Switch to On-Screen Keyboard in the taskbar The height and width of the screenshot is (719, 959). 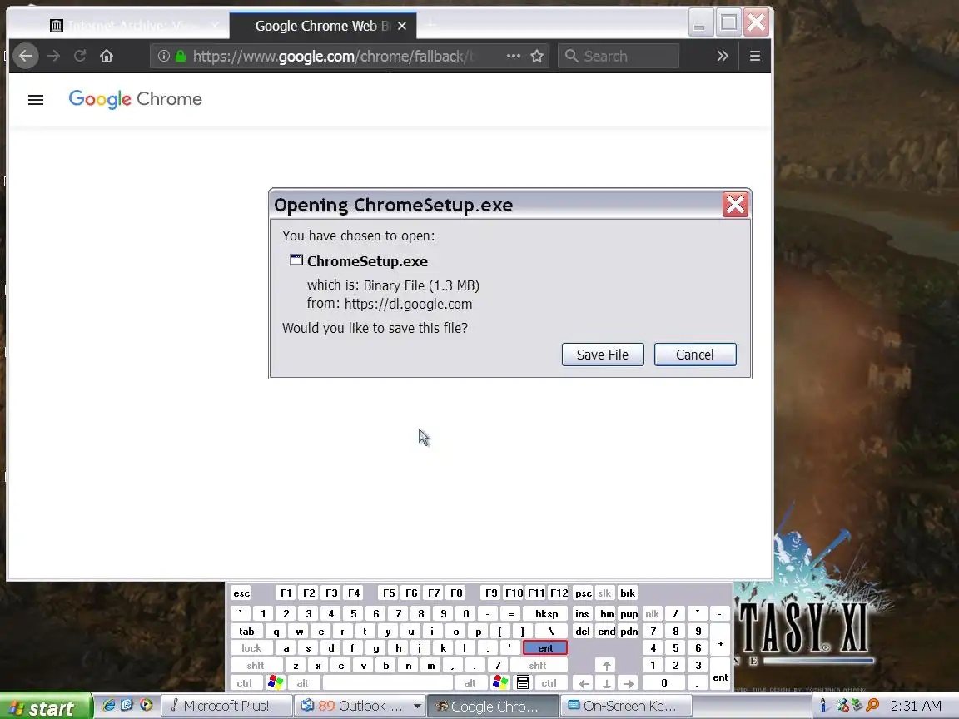point(626,707)
